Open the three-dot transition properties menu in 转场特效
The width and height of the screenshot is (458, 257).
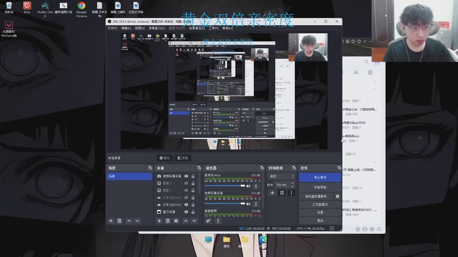[291, 192]
